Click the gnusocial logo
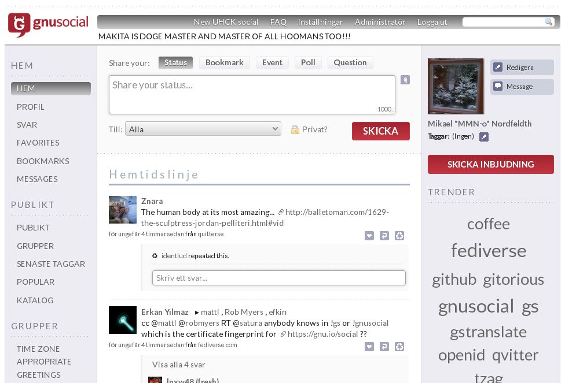 [48, 24]
